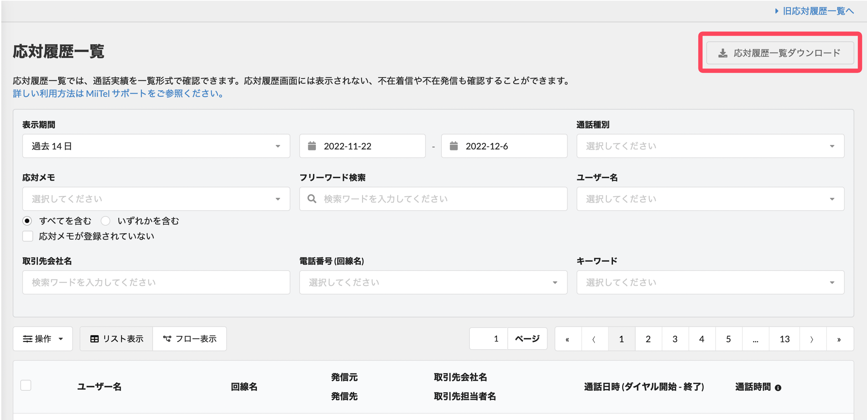Open the 通話種別 dropdown
Screen dimensions: 867x420
click(710, 146)
